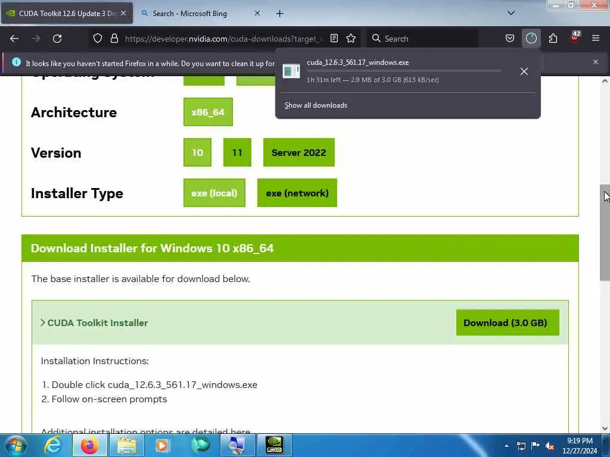
Task: Open Firefox application hamburger menu
Action: [596, 38]
